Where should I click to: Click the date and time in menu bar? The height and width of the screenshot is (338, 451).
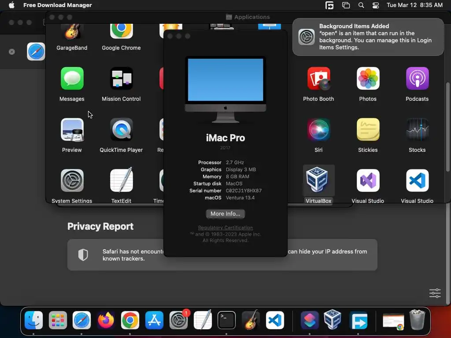(414, 5)
